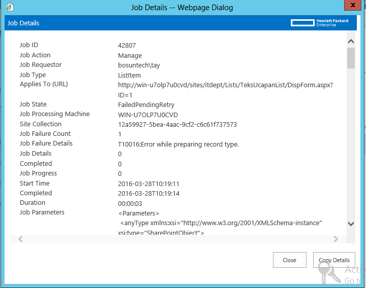This screenshot has height=288, width=366.
Task: Select Completed time 2016-03-28T10:19:14
Action: tap(148, 194)
